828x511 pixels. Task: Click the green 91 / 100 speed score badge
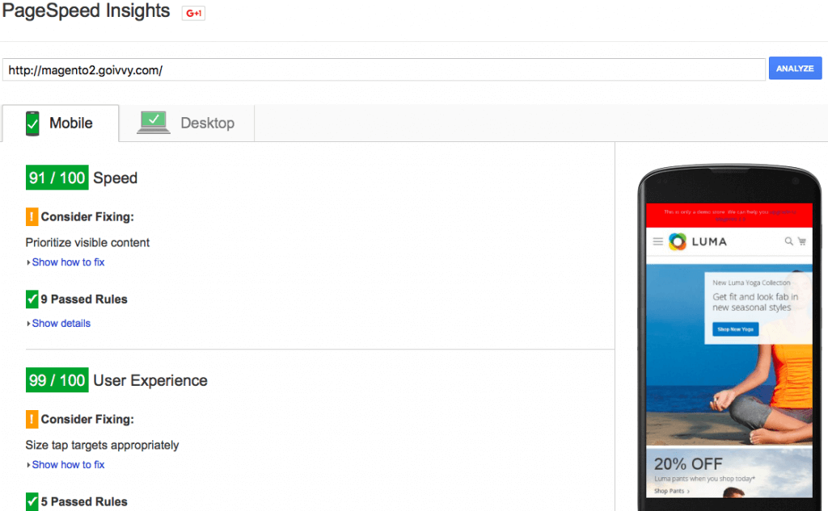tap(57, 178)
